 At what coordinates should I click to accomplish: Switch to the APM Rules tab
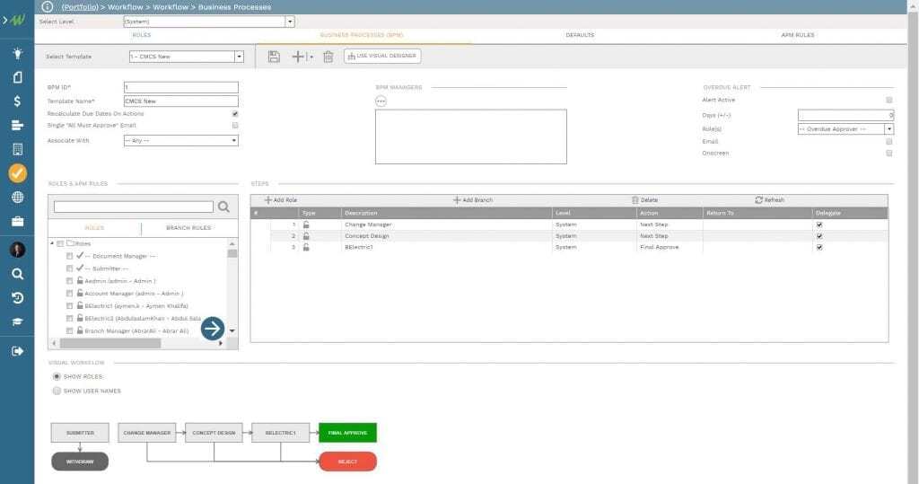pos(798,35)
